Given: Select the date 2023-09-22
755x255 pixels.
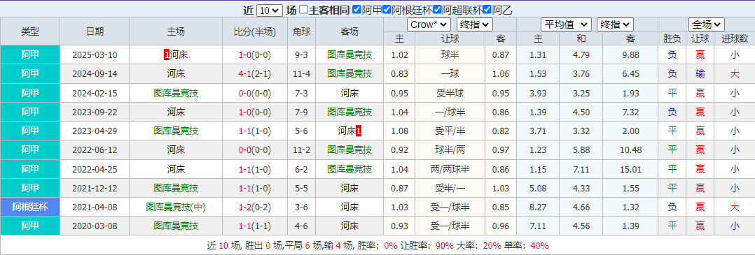Looking at the screenshot, I should (95, 112).
